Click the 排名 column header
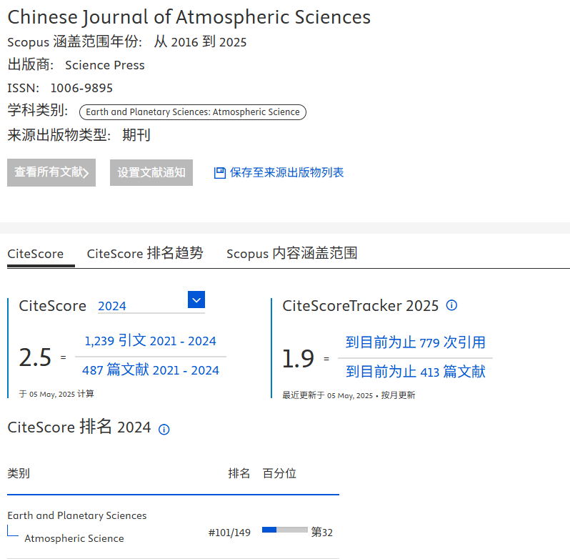The image size is (570, 559). [239, 473]
